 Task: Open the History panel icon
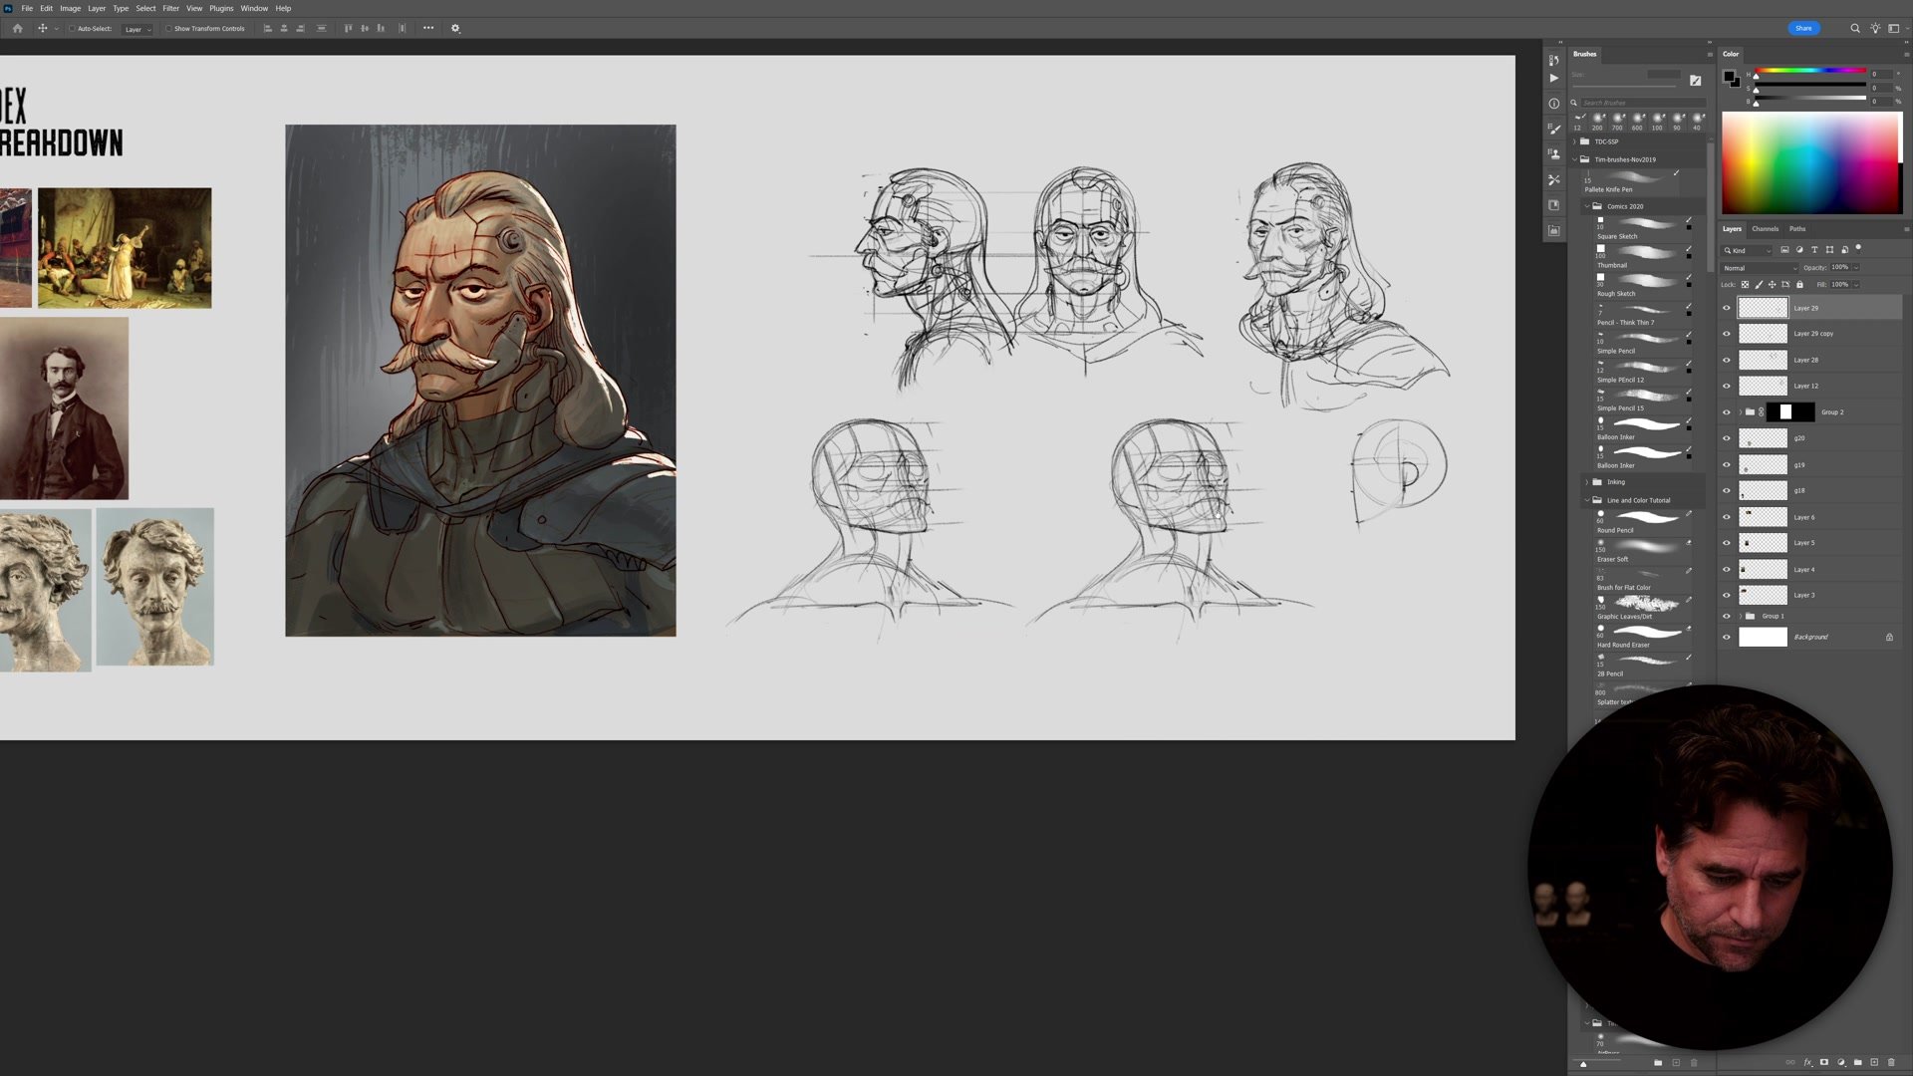[x=1553, y=60]
